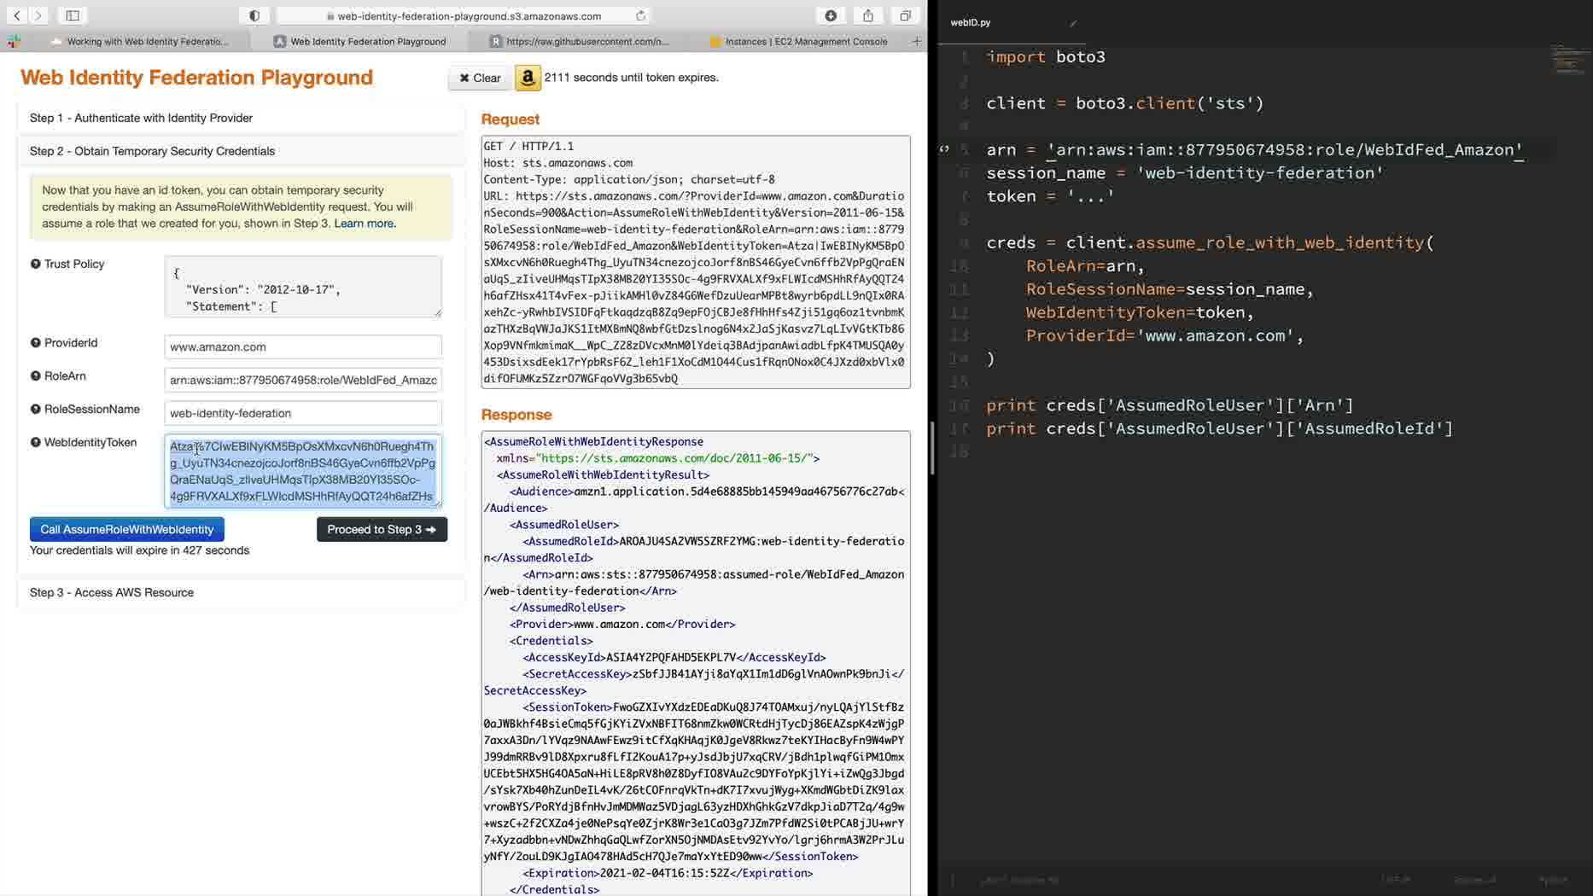
Task: Collapse Step 2 Obtain Temporary Security Credentials
Action: tap(152, 151)
